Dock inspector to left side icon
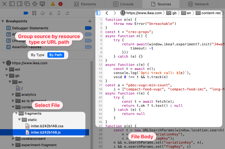225x149 pixels. [x=12, y=4]
